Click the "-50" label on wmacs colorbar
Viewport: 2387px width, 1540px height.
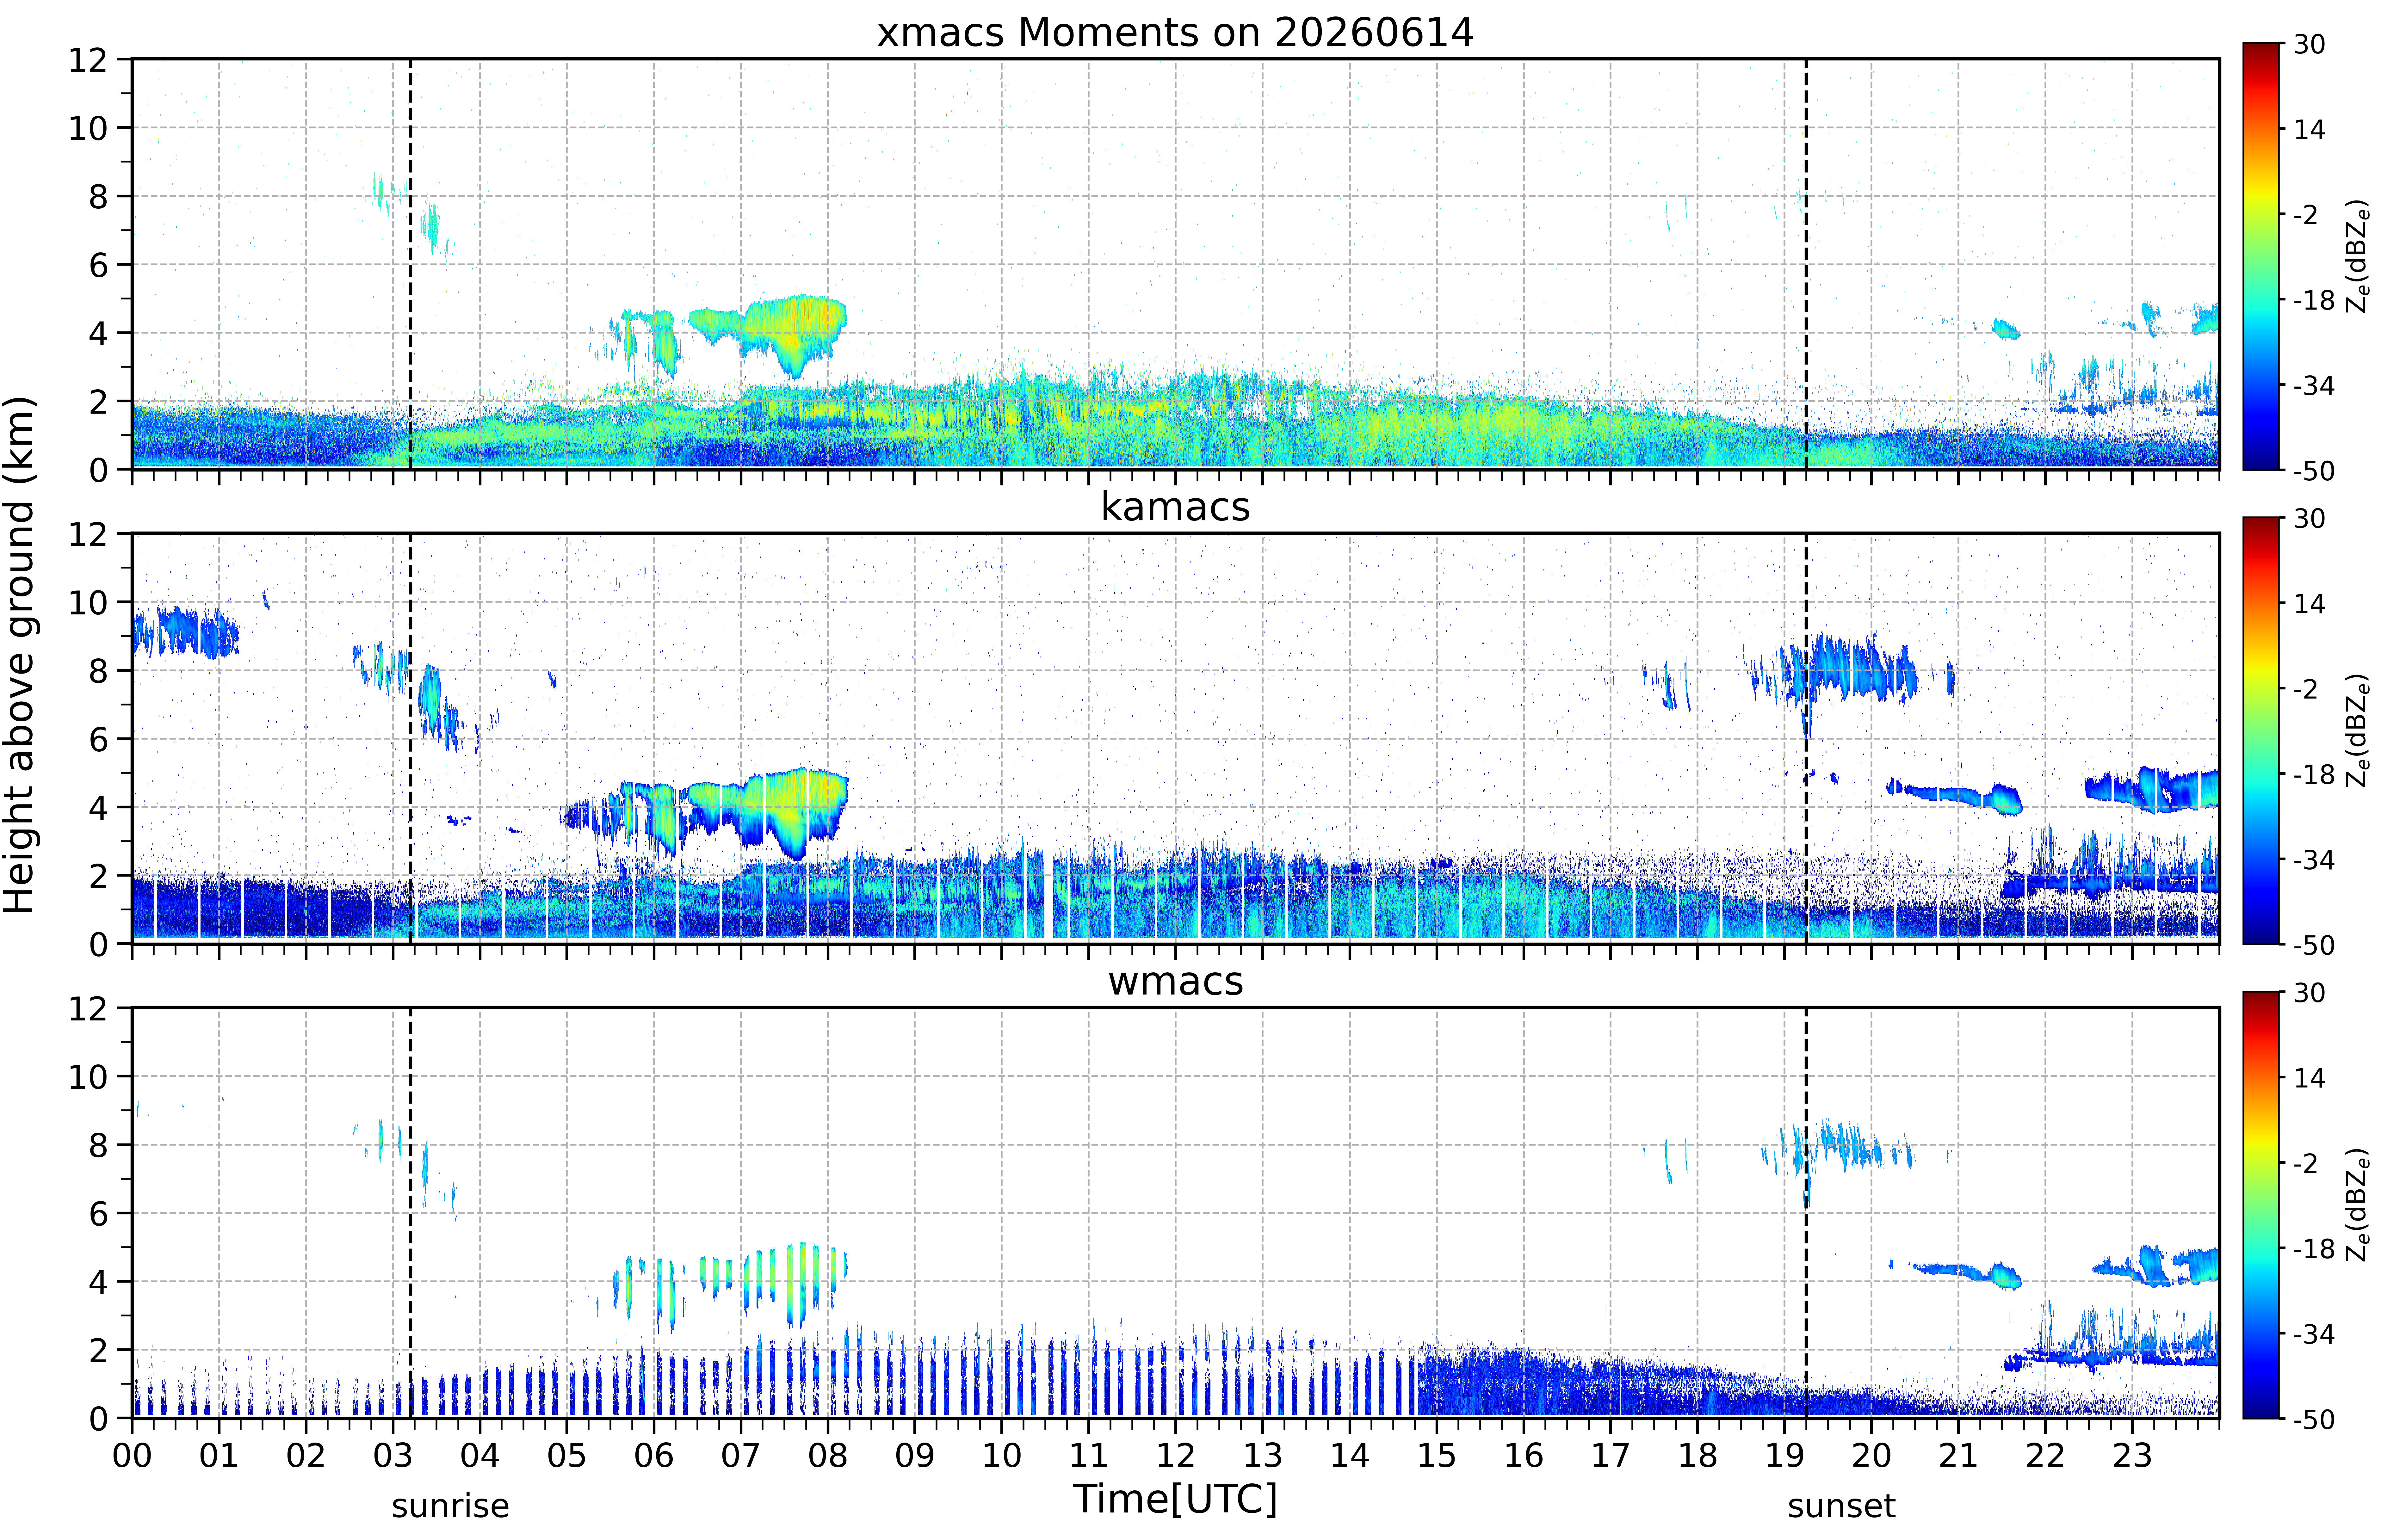pos(2314,1419)
